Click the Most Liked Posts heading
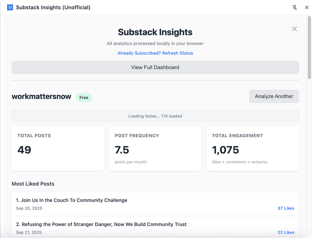 pyautogui.click(x=33, y=184)
